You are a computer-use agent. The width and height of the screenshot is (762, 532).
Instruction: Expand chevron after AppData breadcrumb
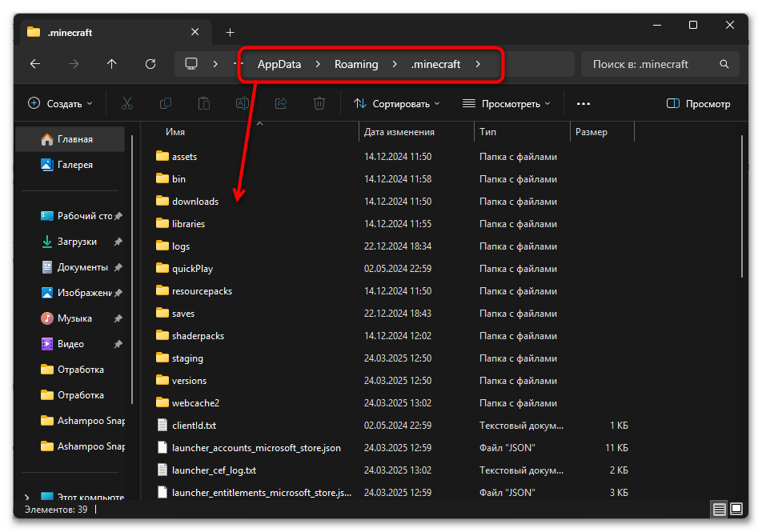(x=318, y=64)
